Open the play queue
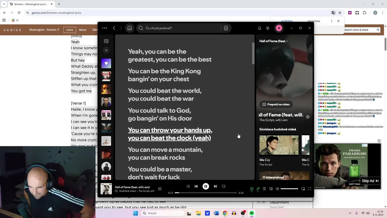 (264, 189)
